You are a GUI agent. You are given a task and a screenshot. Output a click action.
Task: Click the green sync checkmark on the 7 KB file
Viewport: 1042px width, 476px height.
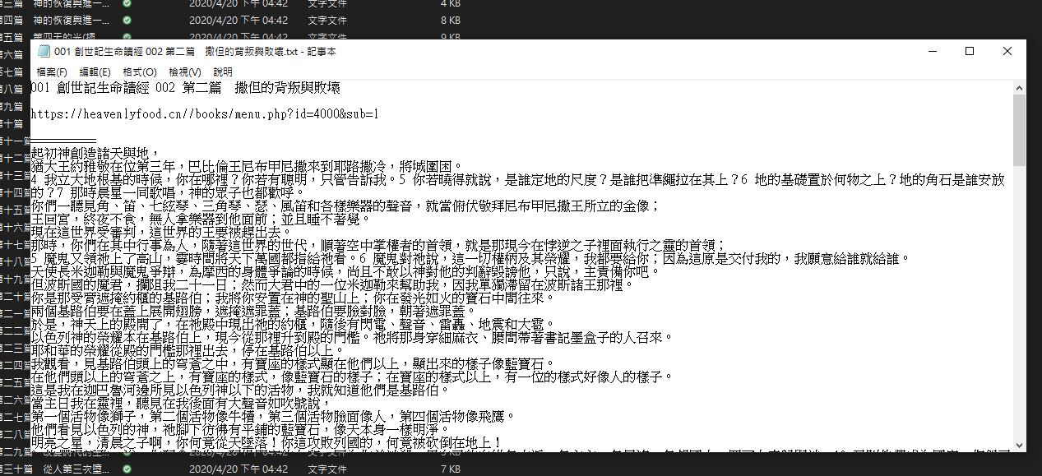coord(127,469)
